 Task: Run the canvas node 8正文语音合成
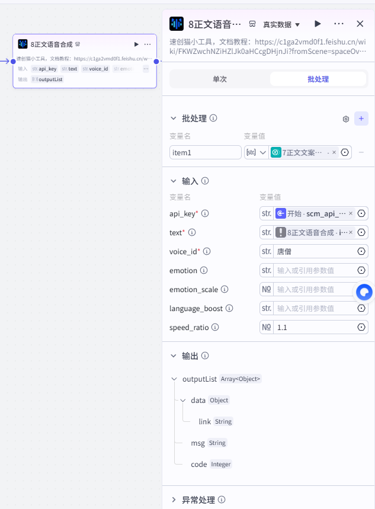click(x=136, y=44)
